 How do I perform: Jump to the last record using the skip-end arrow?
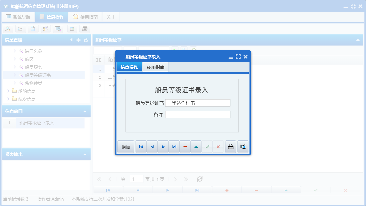point(174,146)
